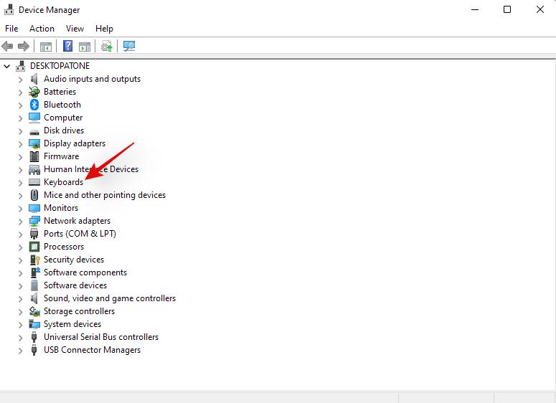The image size is (556, 403).
Task: Expand the Network adapters chevron
Action: coord(20,221)
